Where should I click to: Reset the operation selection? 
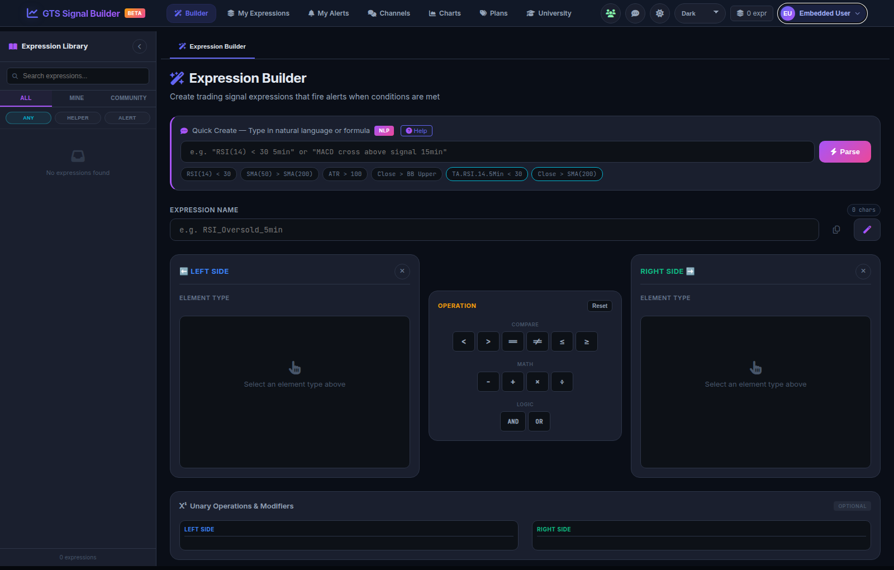600,306
